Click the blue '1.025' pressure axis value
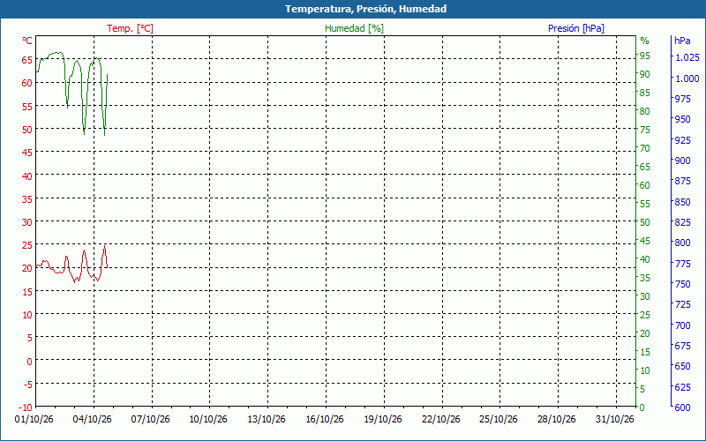Viewport: 706px width, 441px height. [687, 57]
